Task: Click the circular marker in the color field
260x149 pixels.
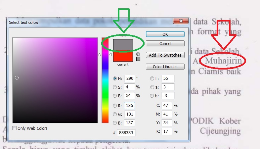Action: point(17,78)
